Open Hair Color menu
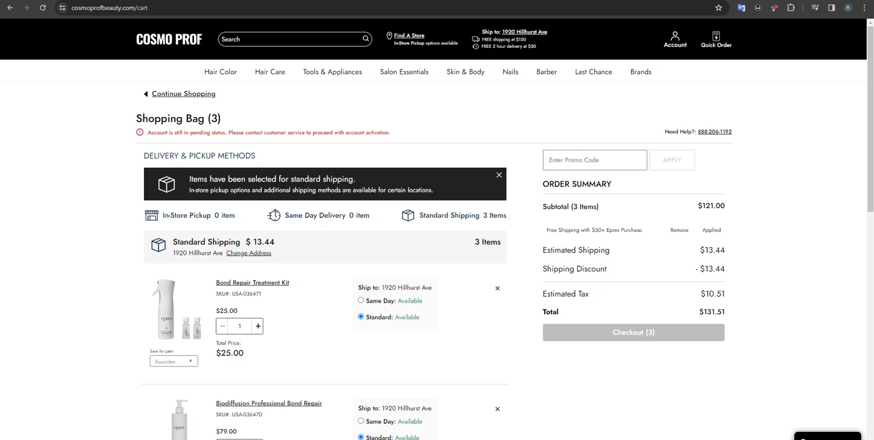 220,72
